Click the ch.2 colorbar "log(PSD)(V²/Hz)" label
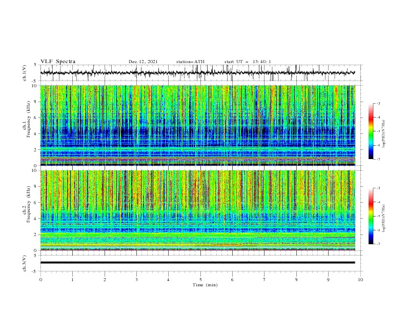406x314 pixels. [384, 218]
